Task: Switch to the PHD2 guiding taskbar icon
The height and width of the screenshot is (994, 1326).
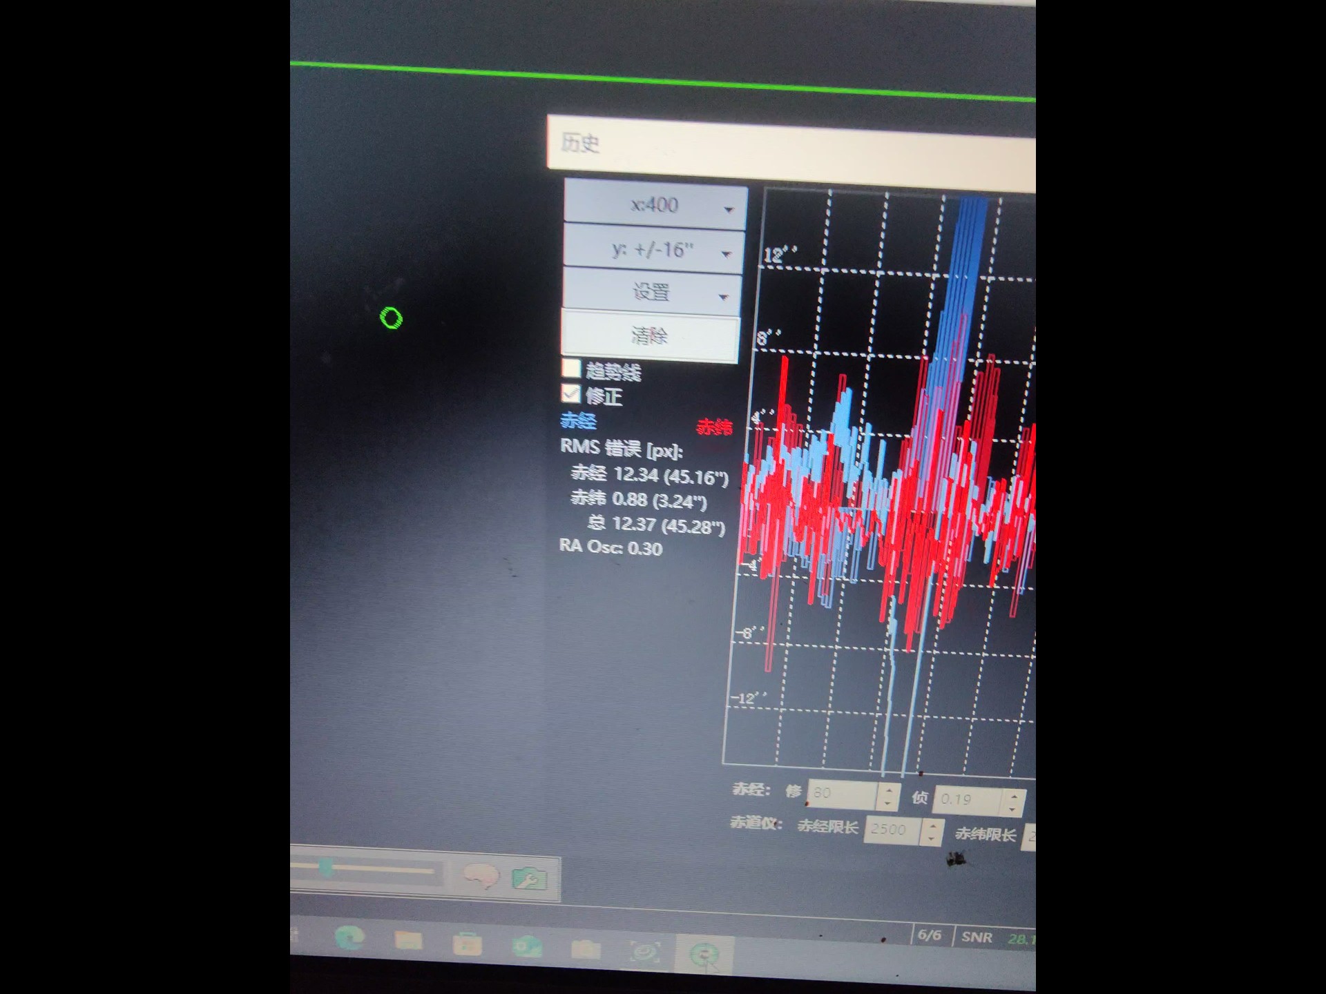Action: [704, 955]
